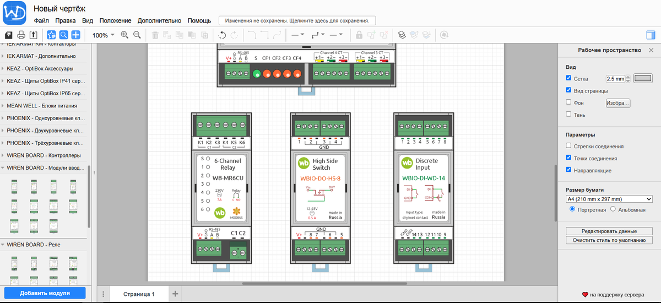This screenshot has width=661, height=303.
Task: Open the A4 paper size dropdown
Action: coord(609,199)
